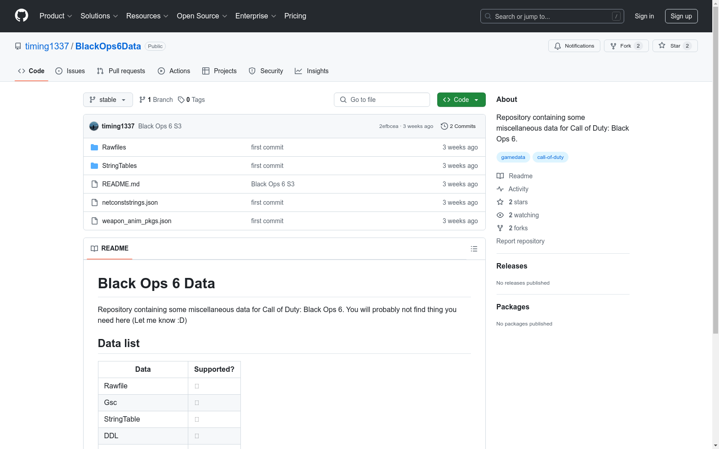Open timing1337 user profile link
Image resolution: width=719 pixels, height=449 pixels.
pos(47,46)
